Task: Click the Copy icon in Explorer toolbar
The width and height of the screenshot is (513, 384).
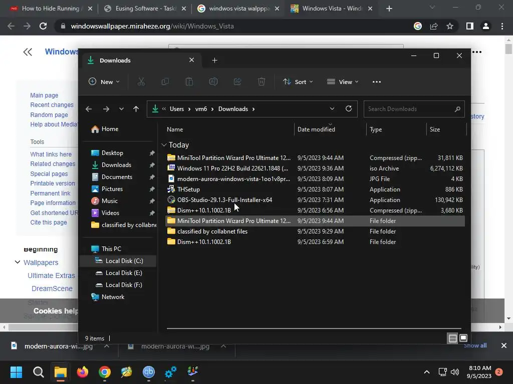Action: click(165, 81)
